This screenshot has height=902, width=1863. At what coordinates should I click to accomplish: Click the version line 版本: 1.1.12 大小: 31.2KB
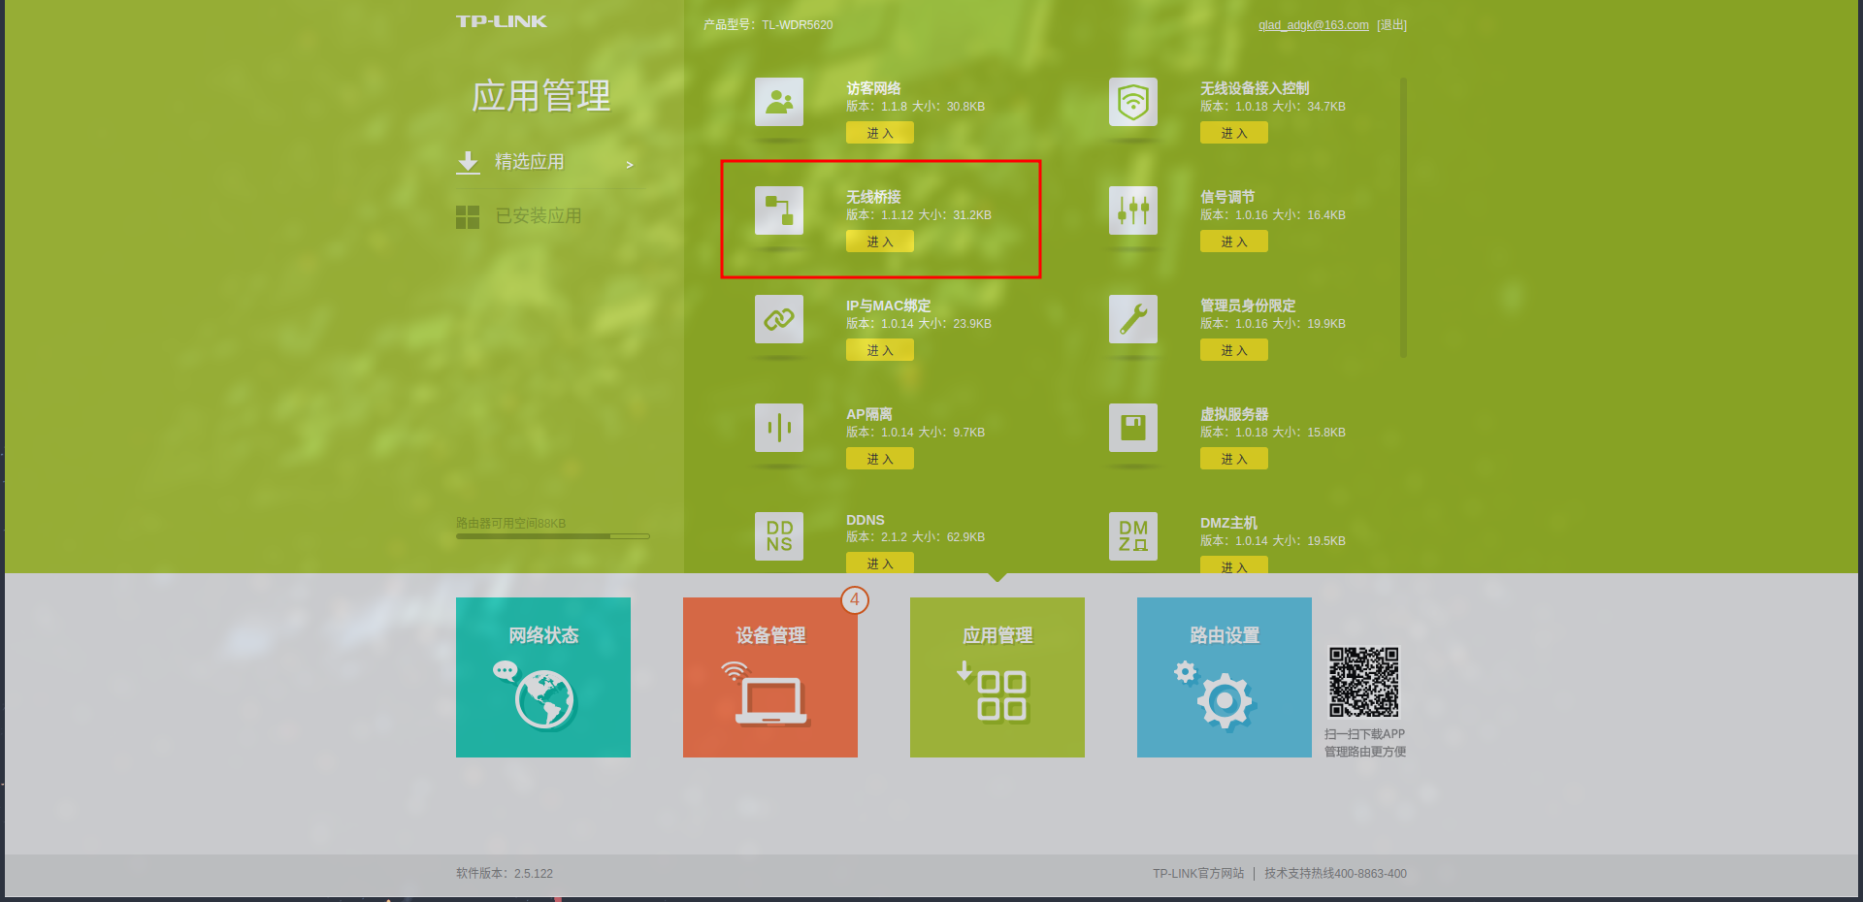click(919, 215)
